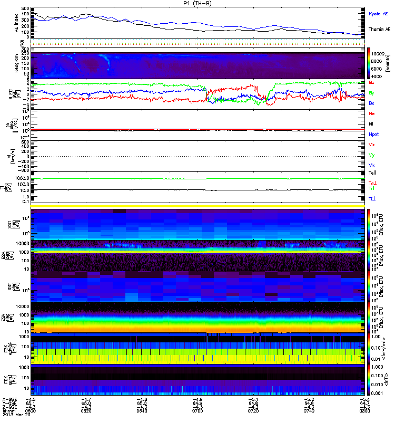Click the X-GSE value -4.5
Image resolution: width=395 pixels, height=422 pixels.
31,399
